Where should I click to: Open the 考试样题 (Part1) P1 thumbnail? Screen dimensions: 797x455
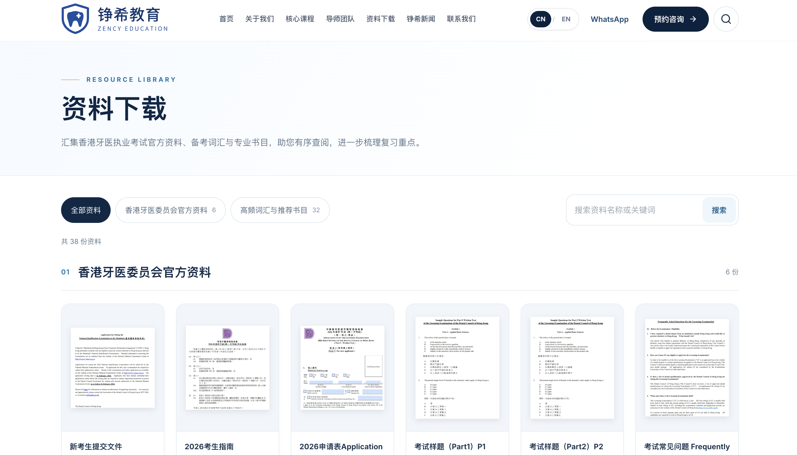(x=457, y=368)
